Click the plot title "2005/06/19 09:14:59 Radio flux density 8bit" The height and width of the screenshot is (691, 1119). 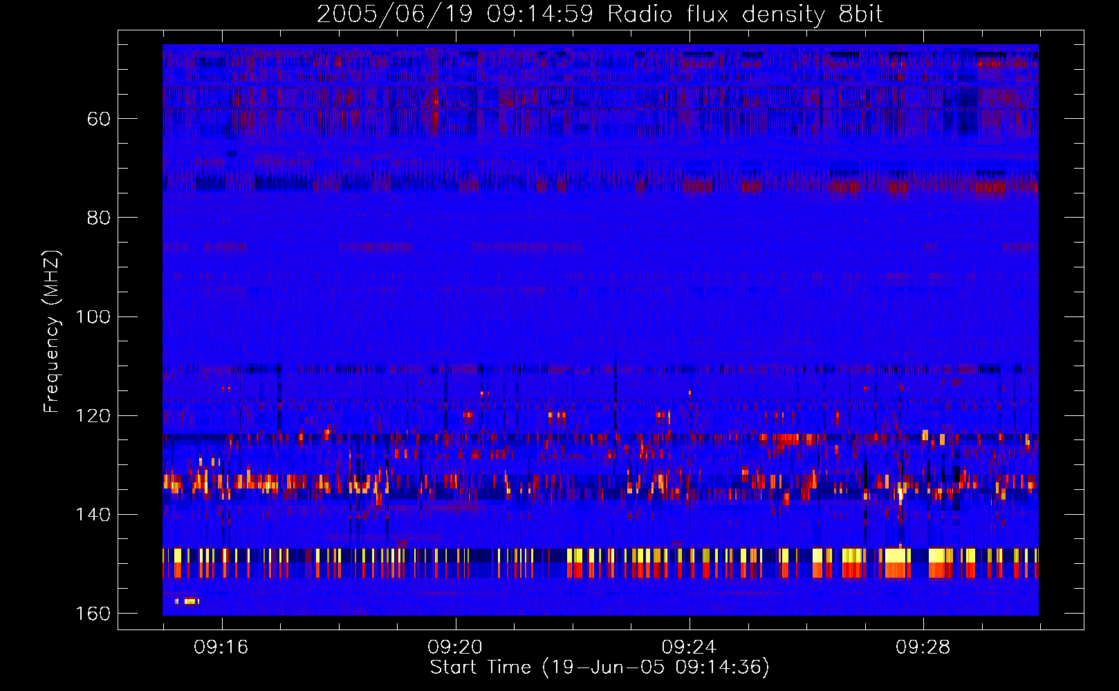(x=600, y=15)
